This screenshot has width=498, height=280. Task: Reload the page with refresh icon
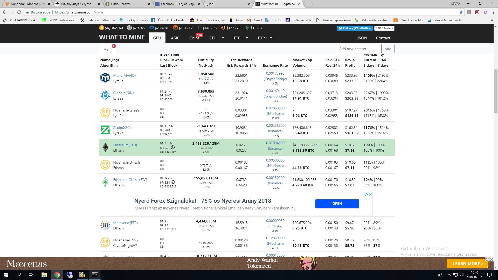tap(19, 12)
